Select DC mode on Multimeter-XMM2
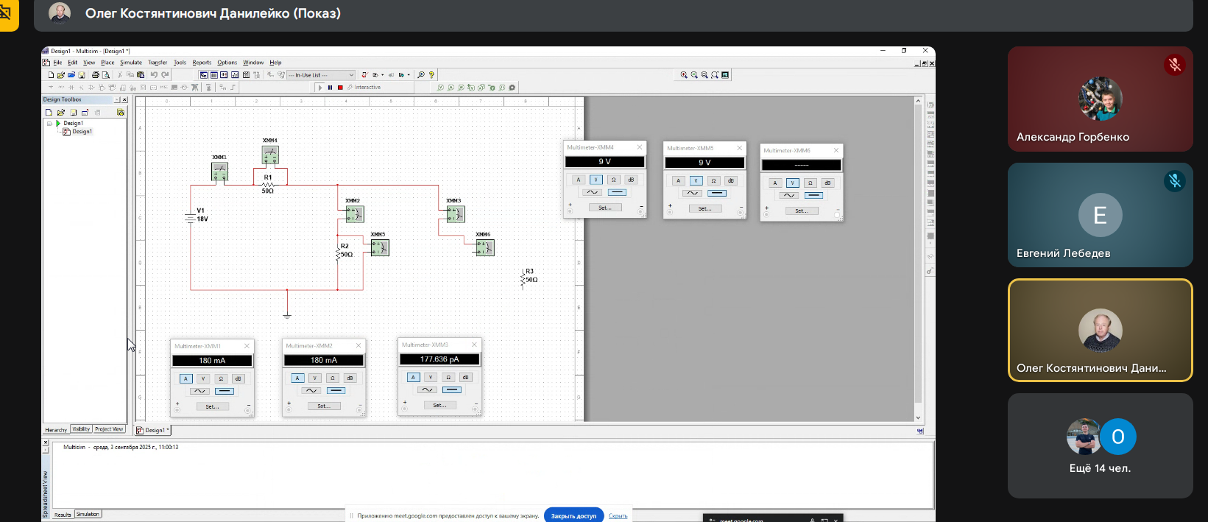The image size is (1208, 522). pos(336,390)
